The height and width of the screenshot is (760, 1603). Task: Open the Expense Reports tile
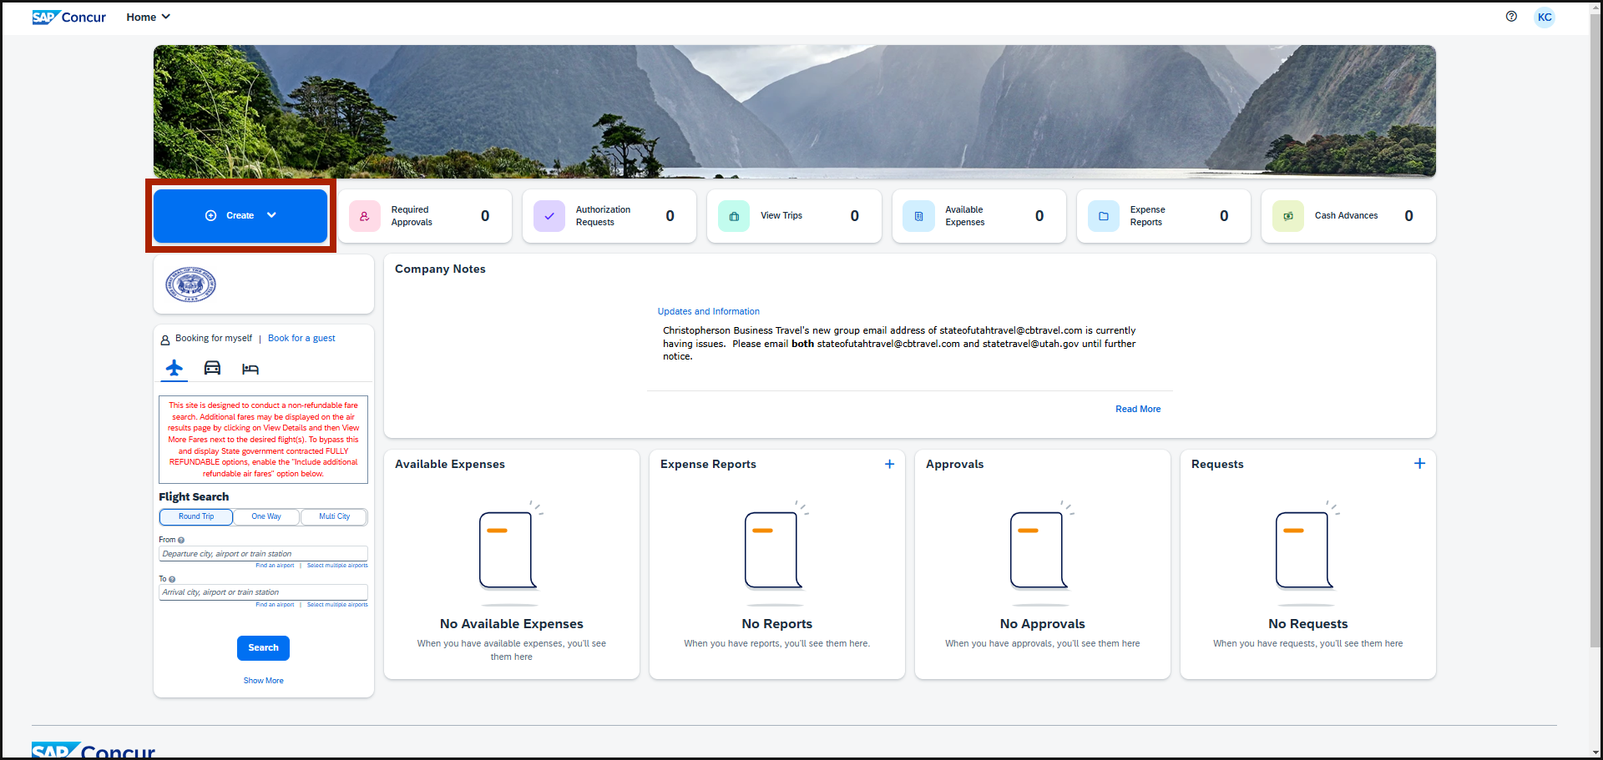point(1164,216)
